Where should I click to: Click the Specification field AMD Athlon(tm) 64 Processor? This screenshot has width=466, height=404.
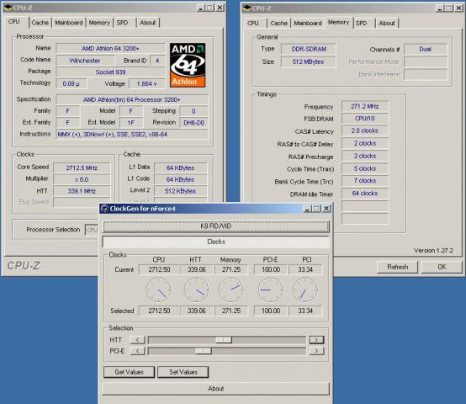click(132, 99)
